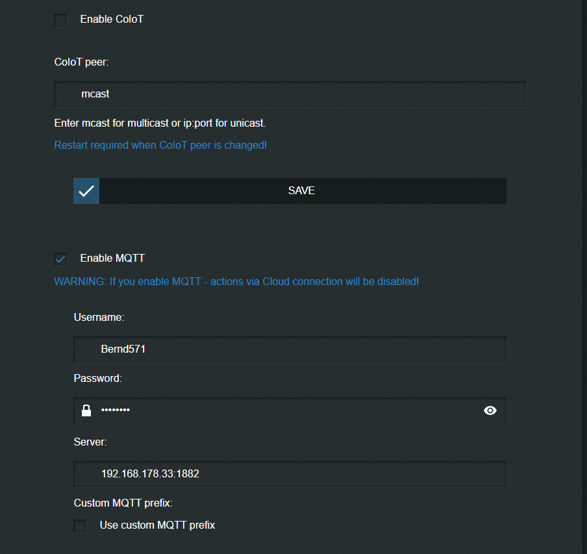Click the blue CoIoT restart required notice

[x=160, y=145]
